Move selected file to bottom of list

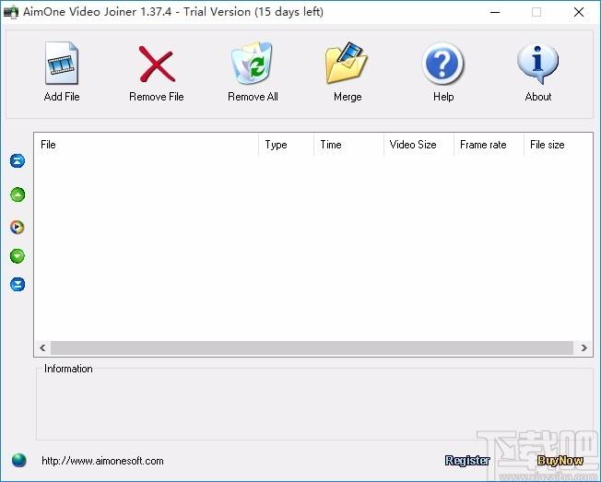pyautogui.click(x=18, y=284)
